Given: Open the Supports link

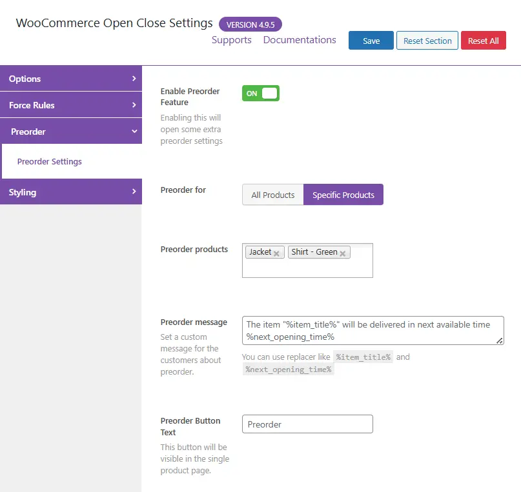Looking at the screenshot, I should click(x=232, y=40).
